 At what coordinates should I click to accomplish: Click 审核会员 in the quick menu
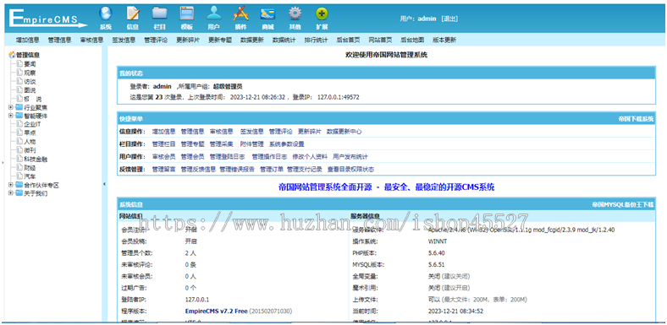tap(163, 156)
